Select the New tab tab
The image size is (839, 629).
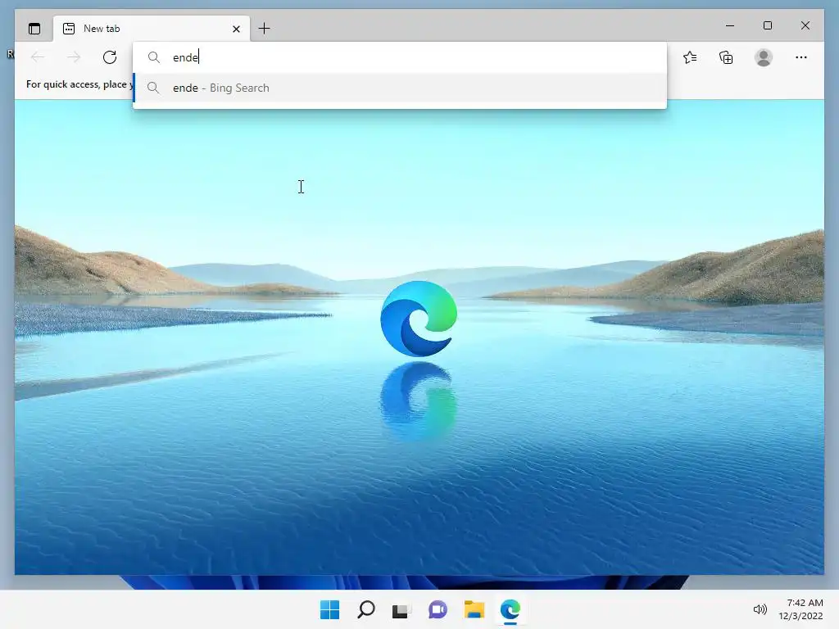pos(152,29)
